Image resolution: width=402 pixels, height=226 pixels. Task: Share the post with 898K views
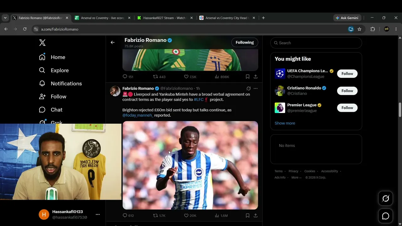(256, 77)
